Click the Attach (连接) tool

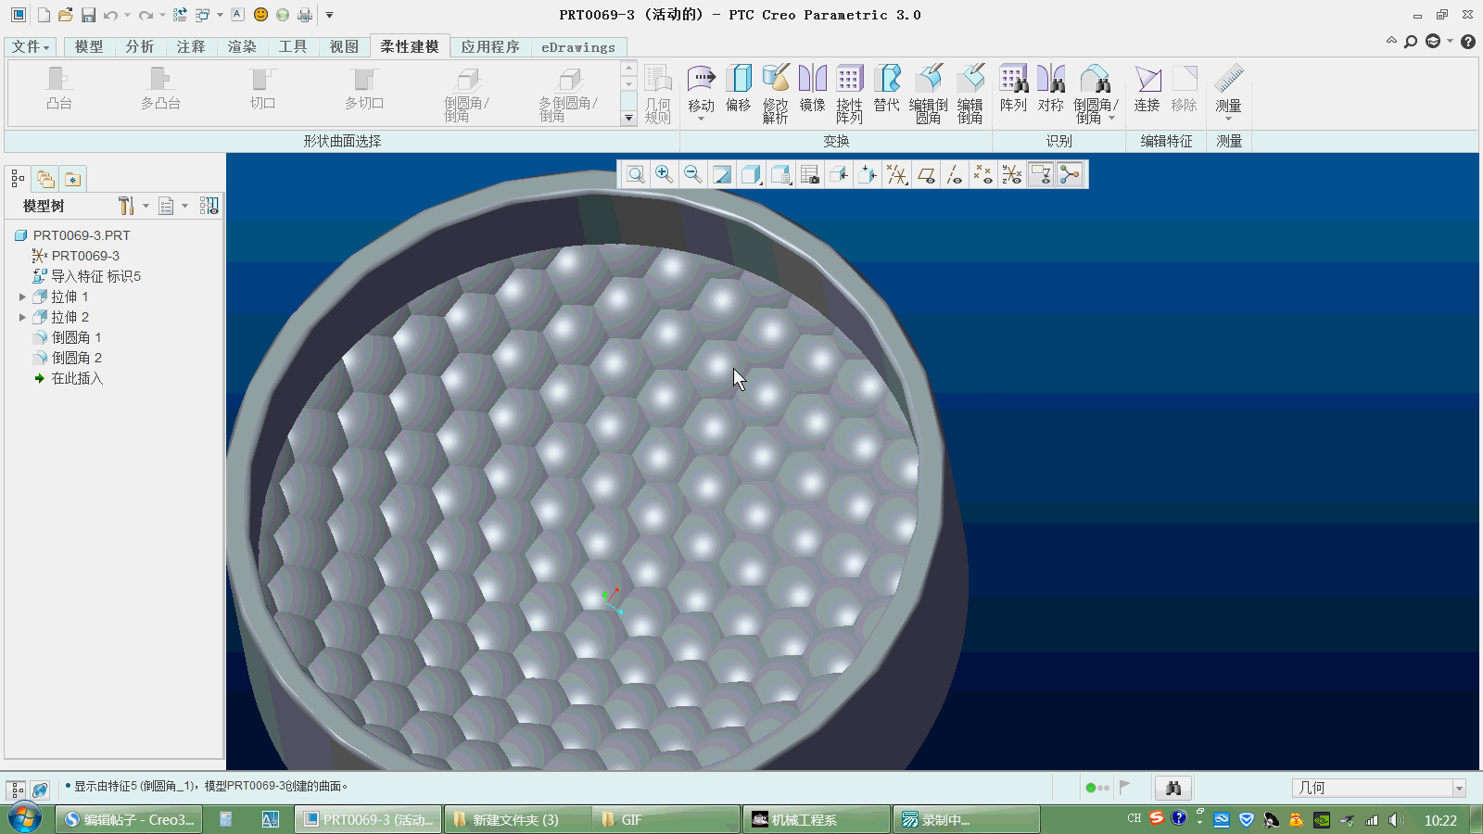(1147, 89)
